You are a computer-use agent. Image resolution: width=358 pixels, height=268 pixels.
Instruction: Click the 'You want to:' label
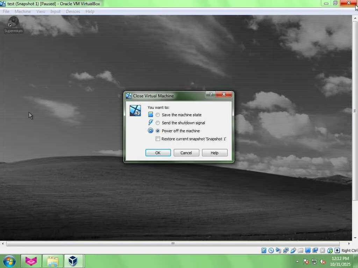coord(158,107)
